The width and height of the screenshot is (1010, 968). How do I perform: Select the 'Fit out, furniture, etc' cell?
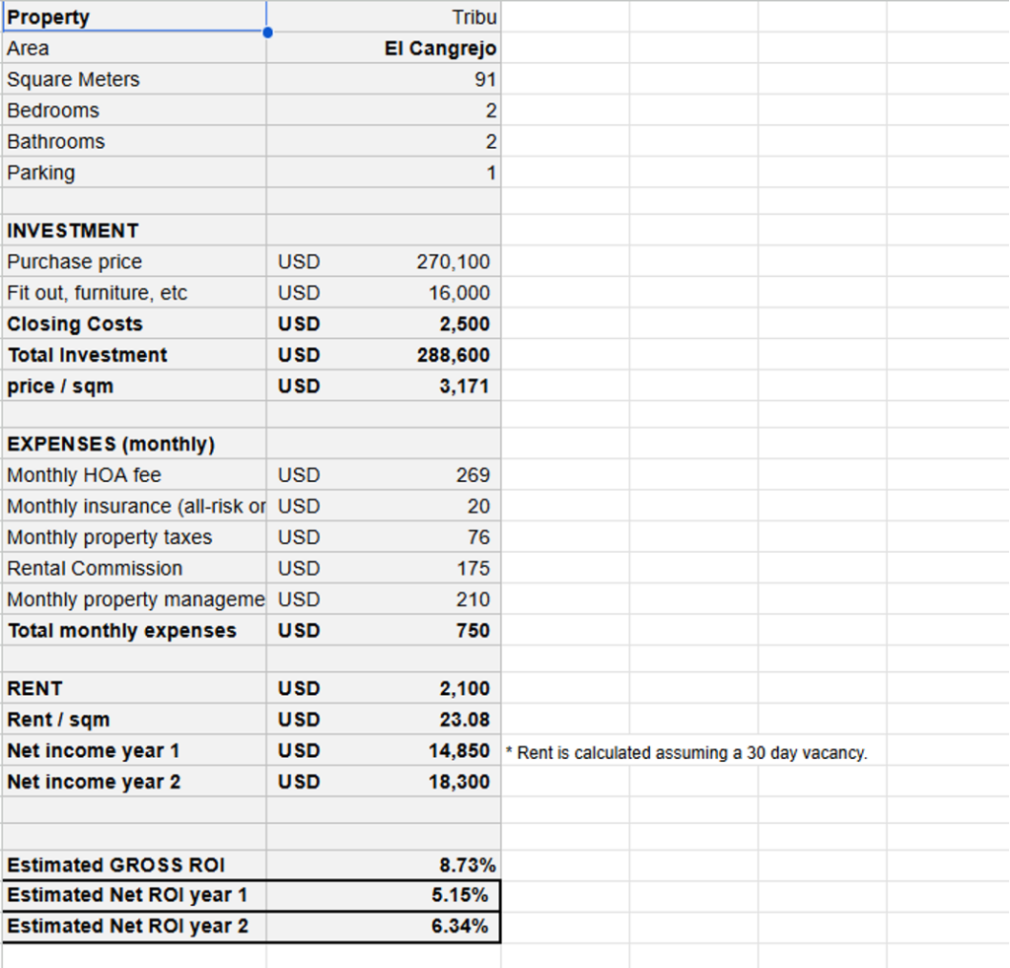134,292
